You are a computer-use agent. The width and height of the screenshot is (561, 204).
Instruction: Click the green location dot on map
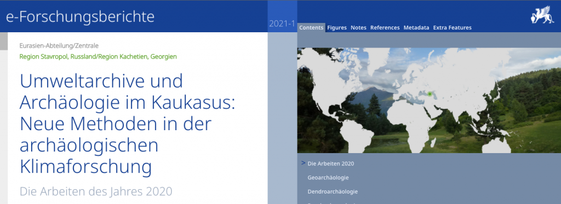[430, 94]
